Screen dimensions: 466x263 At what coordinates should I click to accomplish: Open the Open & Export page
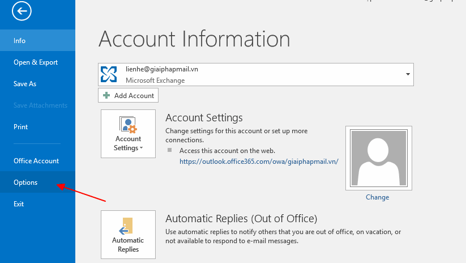click(x=37, y=62)
